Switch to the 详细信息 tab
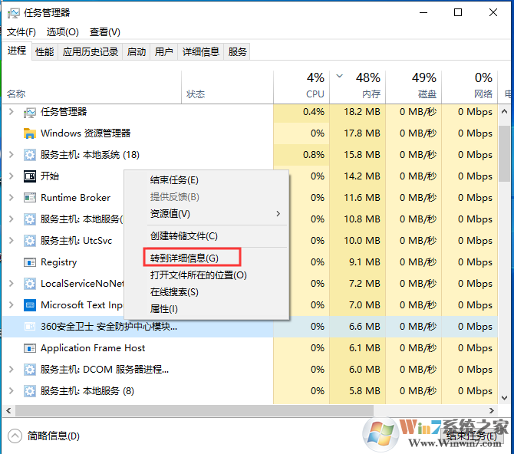 click(201, 52)
